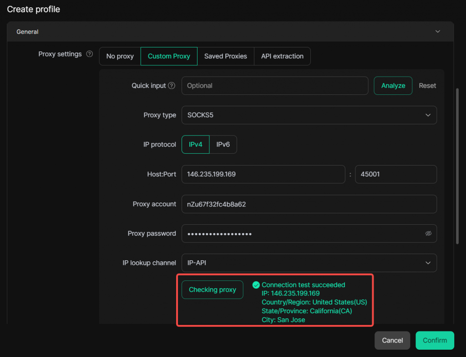Open the IP lookup channel dropdown
Image resolution: width=466 pixels, height=357 pixels.
309,263
